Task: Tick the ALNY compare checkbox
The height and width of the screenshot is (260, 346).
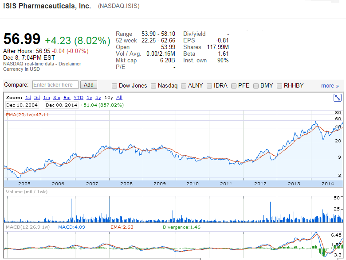Action: click(183, 86)
